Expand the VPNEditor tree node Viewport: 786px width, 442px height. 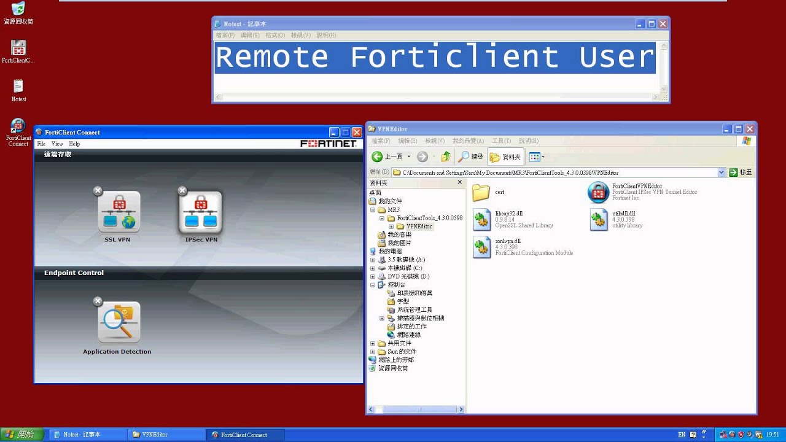coord(391,227)
